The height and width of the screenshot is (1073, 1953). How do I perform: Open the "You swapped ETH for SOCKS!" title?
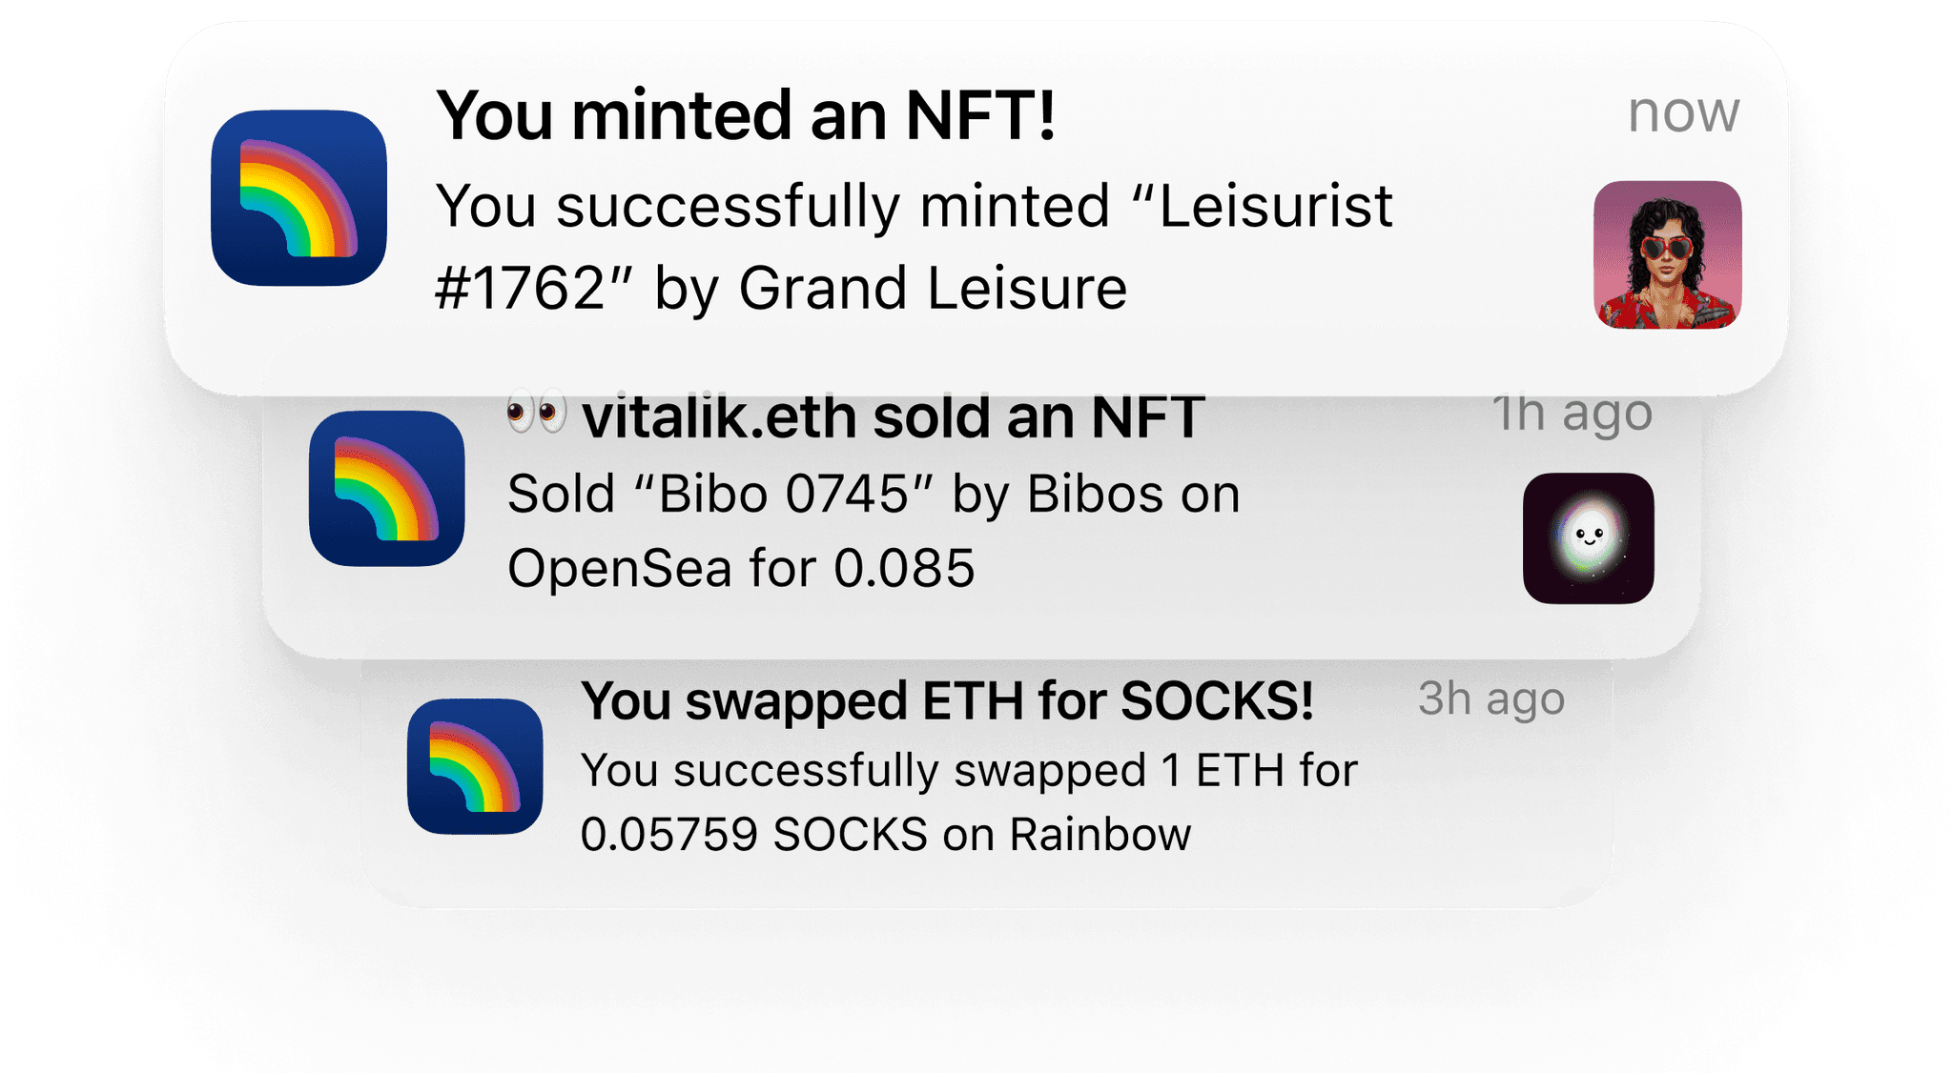947,701
